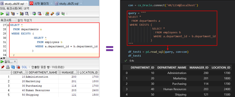The height and width of the screenshot is (97, 235).
Task: Click the employees table name in SQL editor
Action: click(52, 42)
